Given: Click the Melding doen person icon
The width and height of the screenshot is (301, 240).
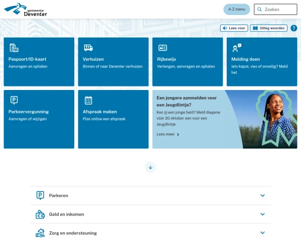Looking at the screenshot, I should 237,47.
